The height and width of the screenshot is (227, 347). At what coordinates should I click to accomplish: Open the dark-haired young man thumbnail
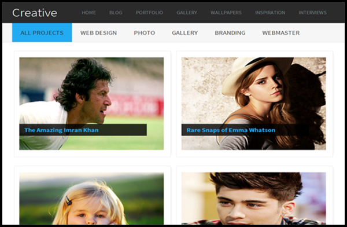pos(254,199)
